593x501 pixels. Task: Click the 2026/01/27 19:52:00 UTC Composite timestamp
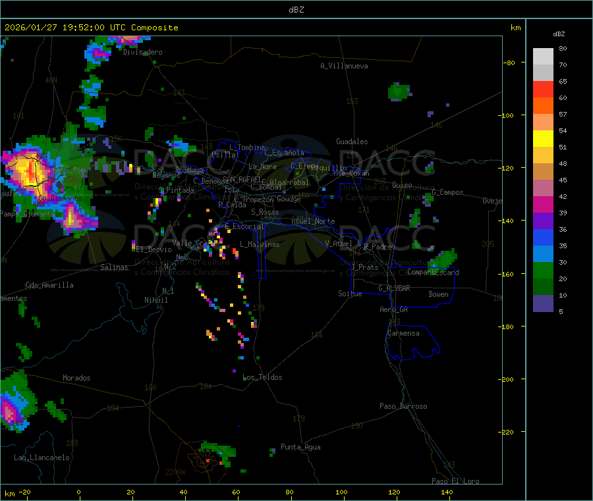point(91,28)
